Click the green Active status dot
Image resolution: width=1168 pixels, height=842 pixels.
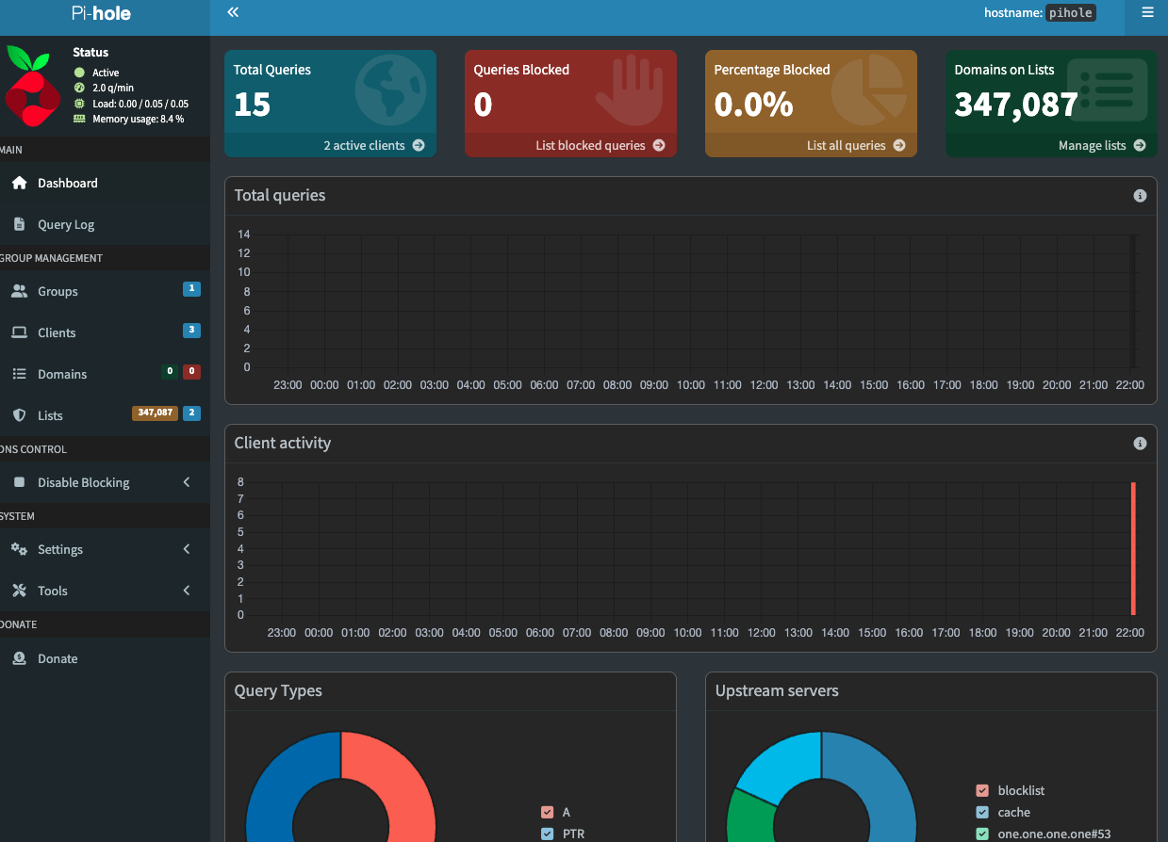pyautogui.click(x=79, y=73)
